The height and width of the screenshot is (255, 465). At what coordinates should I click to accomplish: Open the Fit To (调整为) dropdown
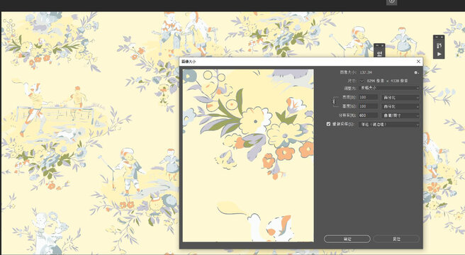388,88
